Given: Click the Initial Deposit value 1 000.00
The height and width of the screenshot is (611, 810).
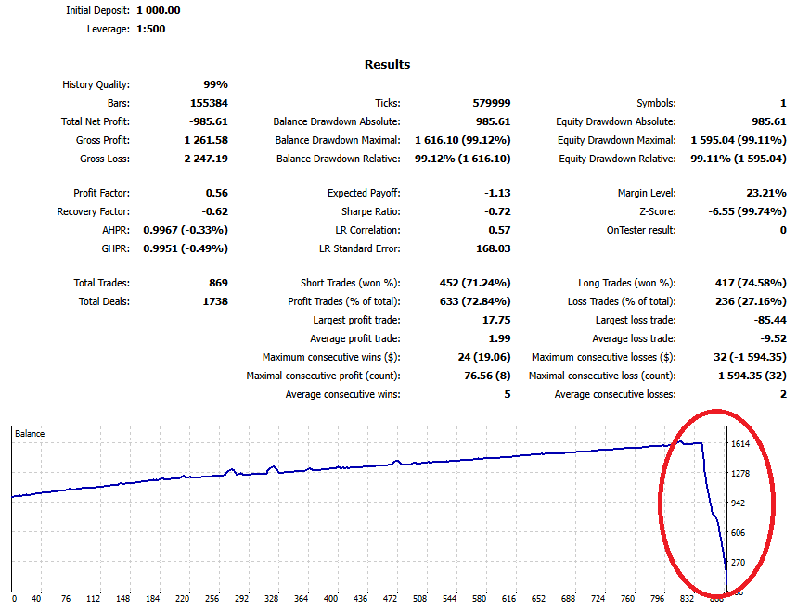Looking at the screenshot, I should pos(158,10).
